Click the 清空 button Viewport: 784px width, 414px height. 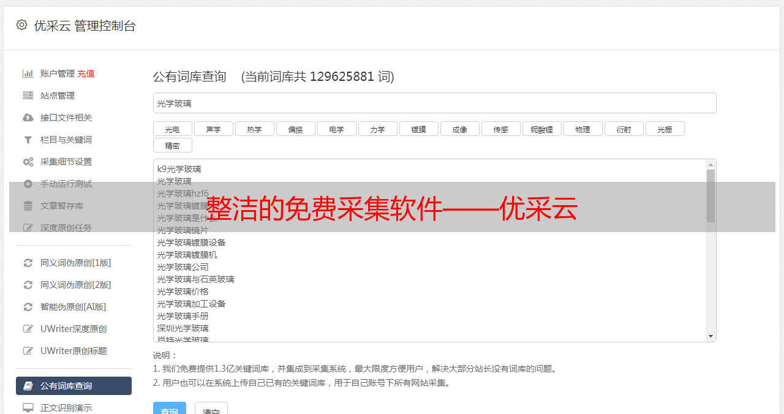pyautogui.click(x=211, y=408)
